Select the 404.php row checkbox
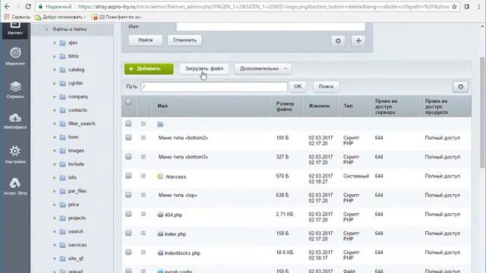486x273 pixels. pos(128,214)
